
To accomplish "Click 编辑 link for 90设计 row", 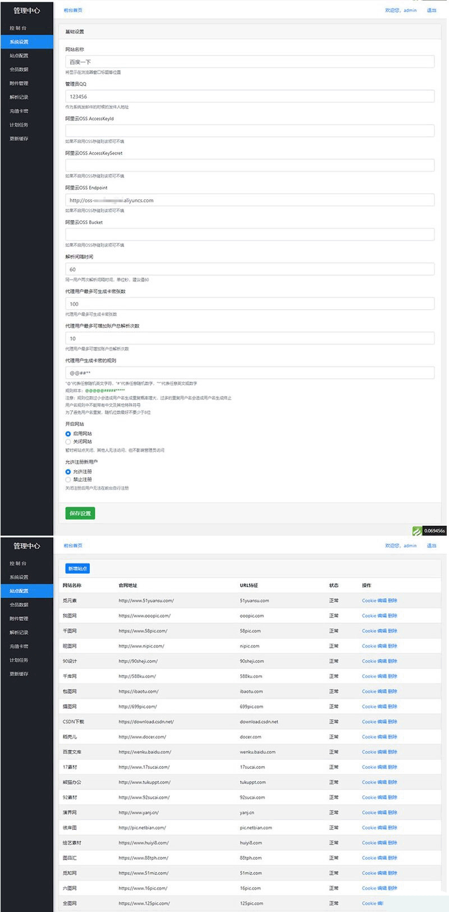I will [x=382, y=661].
